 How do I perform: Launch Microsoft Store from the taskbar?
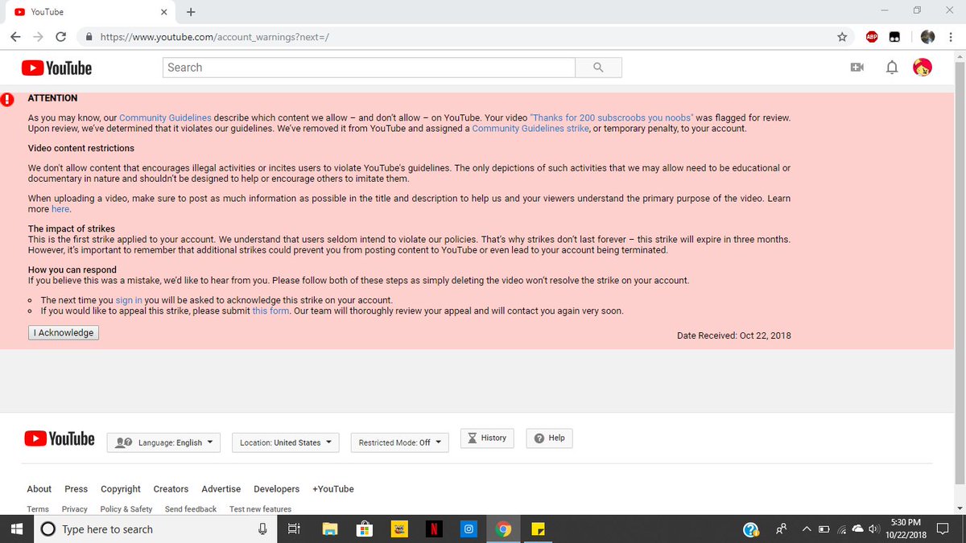(x=364, y=529)
